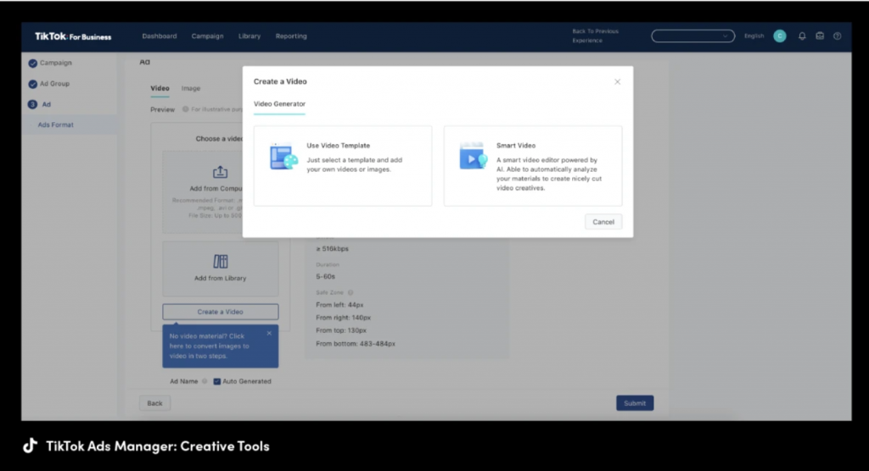
Task: Click the Create a Video button
Action: tap(220, 312)
